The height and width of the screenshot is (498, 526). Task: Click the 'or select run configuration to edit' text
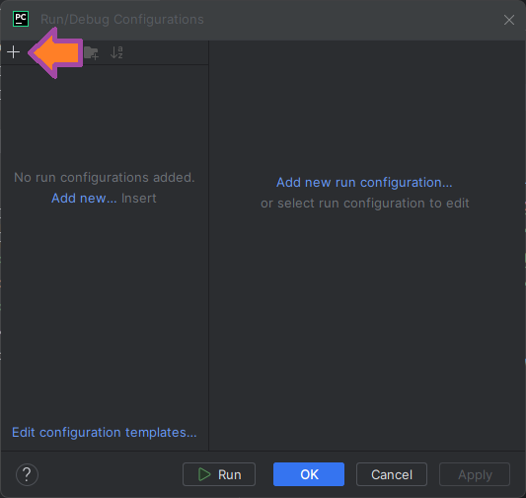pyautogui.click(x=364, y=204)
